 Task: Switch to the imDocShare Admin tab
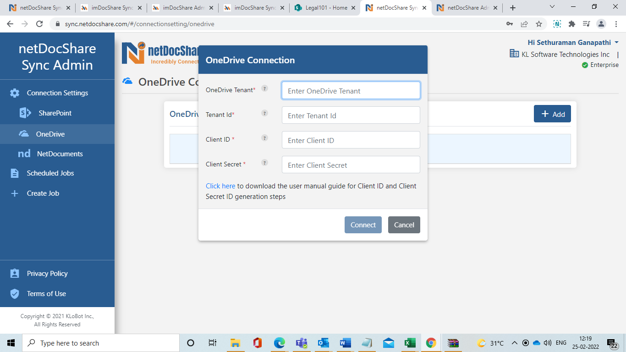[183, 8]
